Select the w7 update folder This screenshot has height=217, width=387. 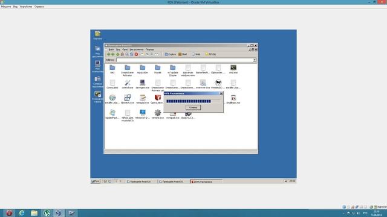pos(173,71)
